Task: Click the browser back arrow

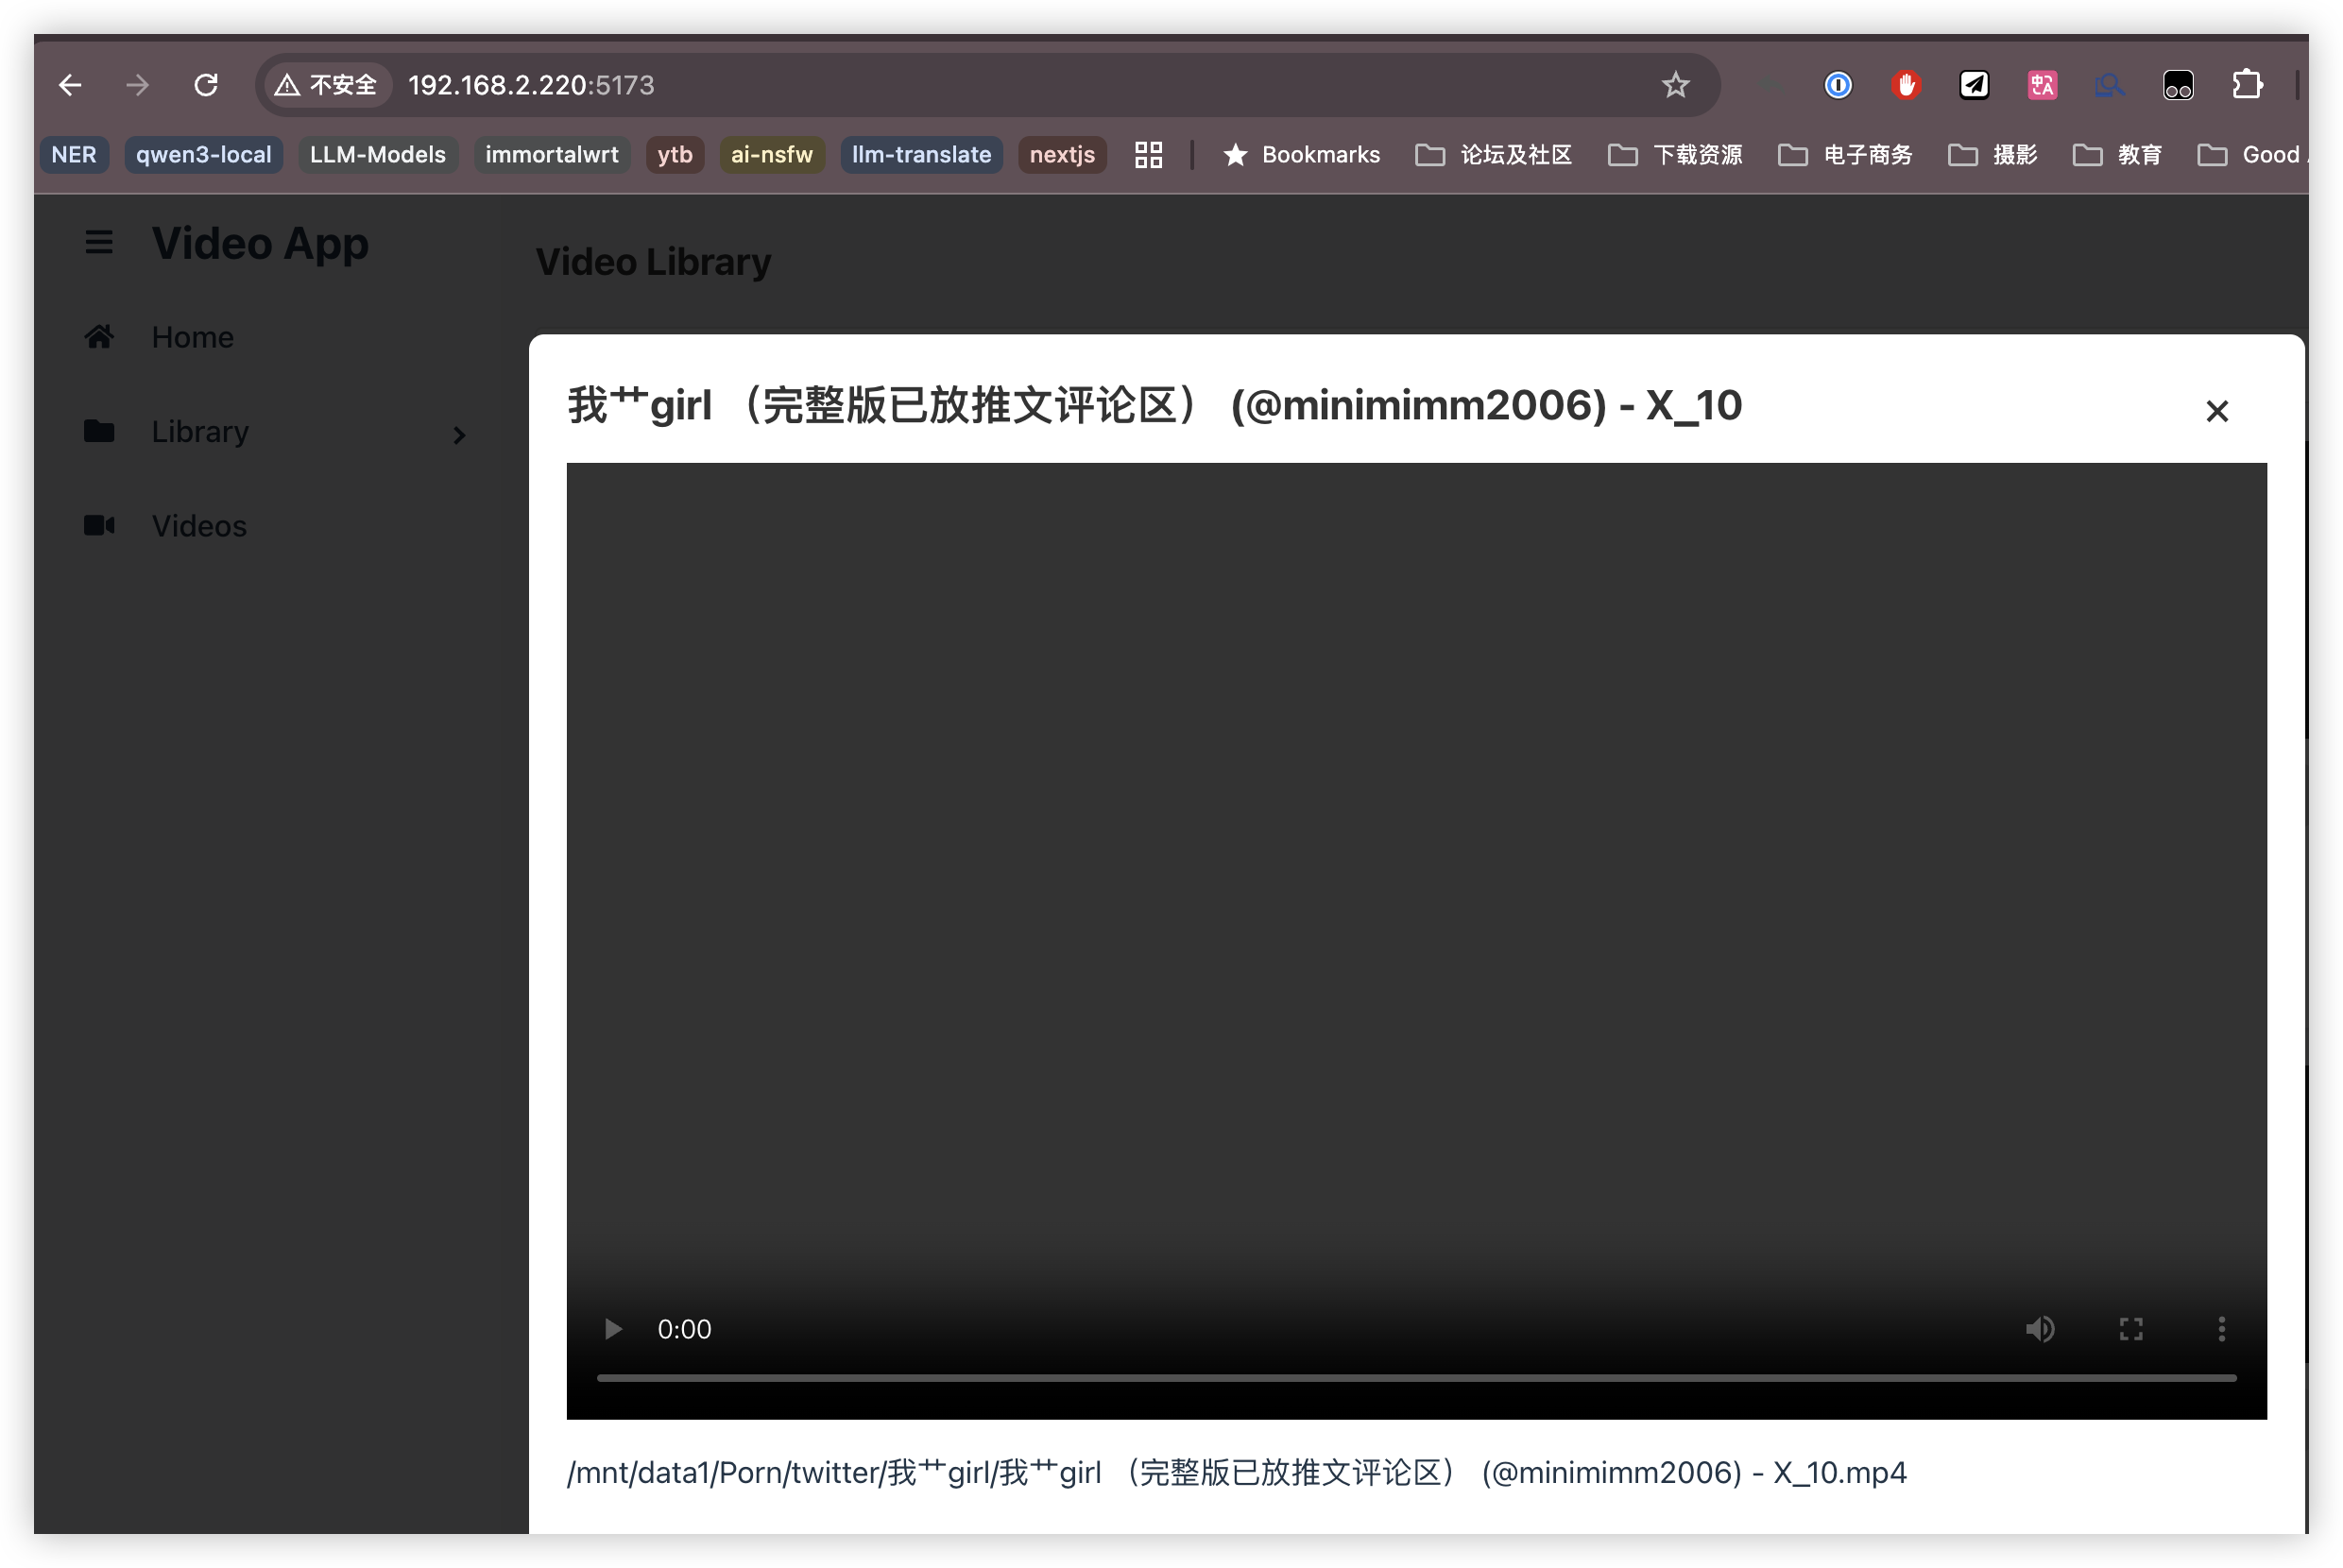Action: point(70,85)
